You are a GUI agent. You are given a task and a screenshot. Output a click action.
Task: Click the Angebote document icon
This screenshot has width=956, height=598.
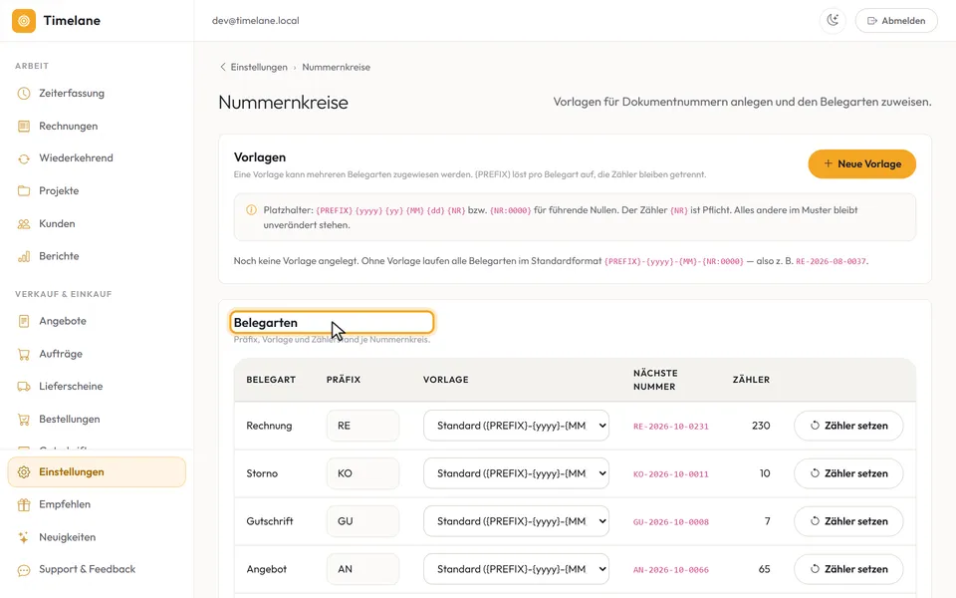click(24, 321)
